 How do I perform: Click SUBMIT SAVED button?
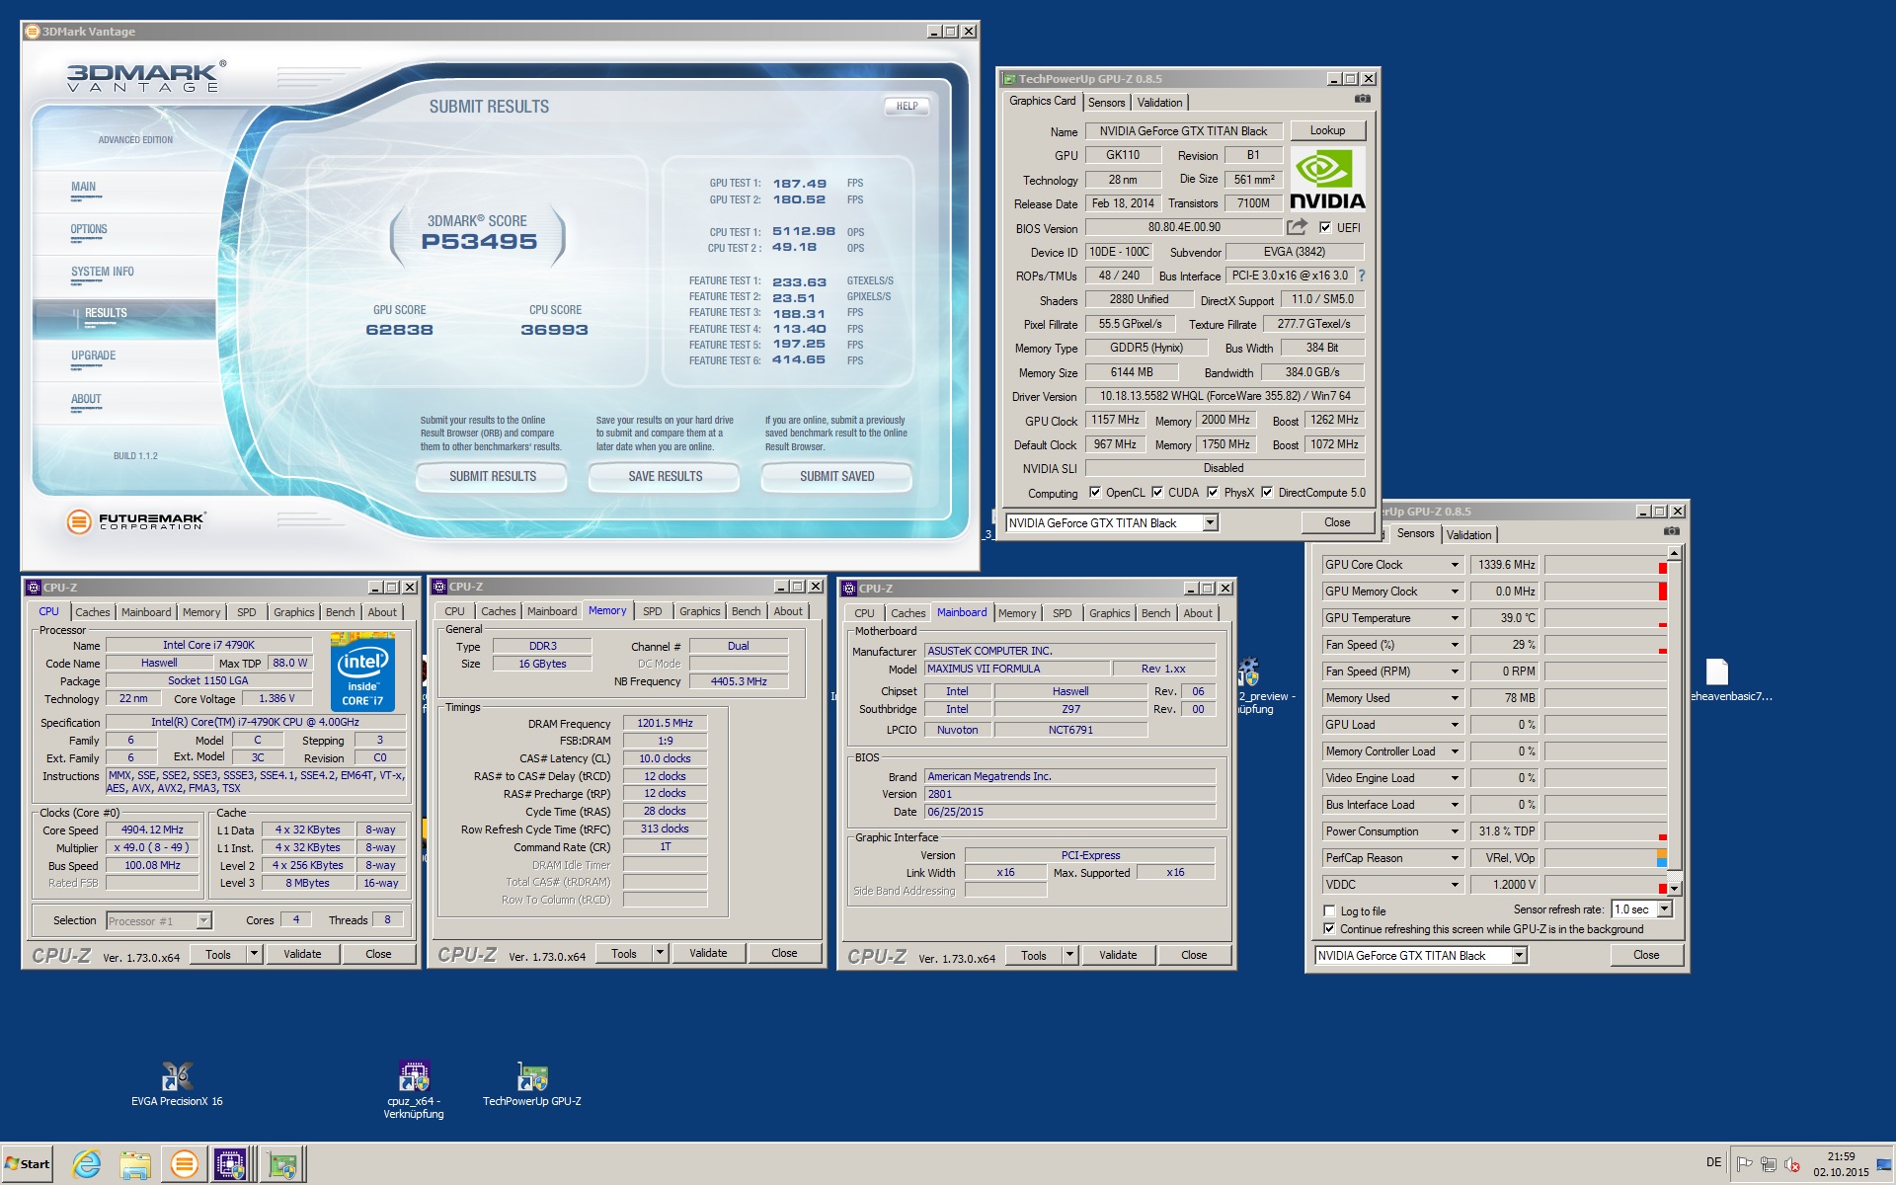836,476
